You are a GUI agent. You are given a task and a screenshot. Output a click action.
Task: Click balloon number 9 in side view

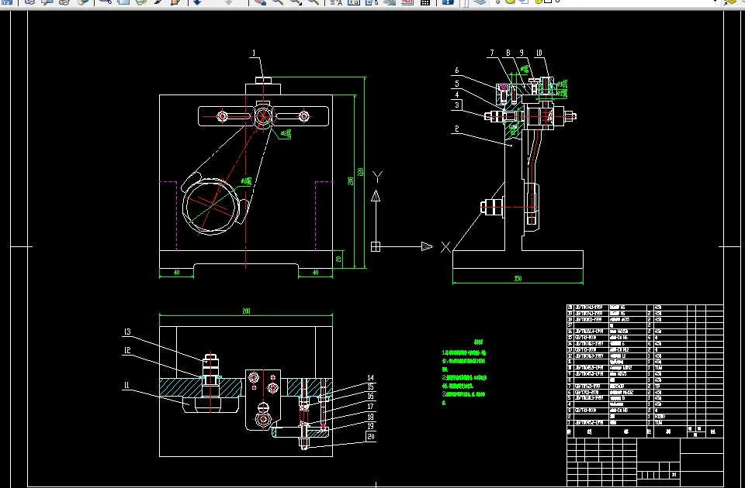[521, 53]
